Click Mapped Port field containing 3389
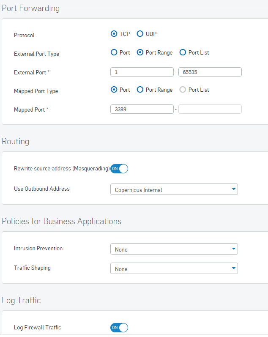268x337 pixels. click(x=142, y=109)
